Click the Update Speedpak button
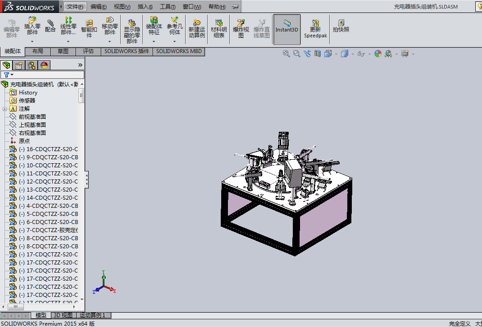Image resolution: width=482 pixels, height=327 pixels. click(x=315, y=29)
